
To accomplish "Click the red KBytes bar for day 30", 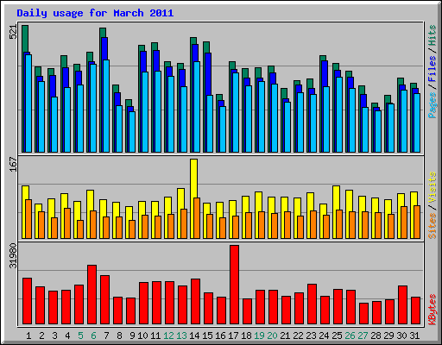I will coord(402,305).
